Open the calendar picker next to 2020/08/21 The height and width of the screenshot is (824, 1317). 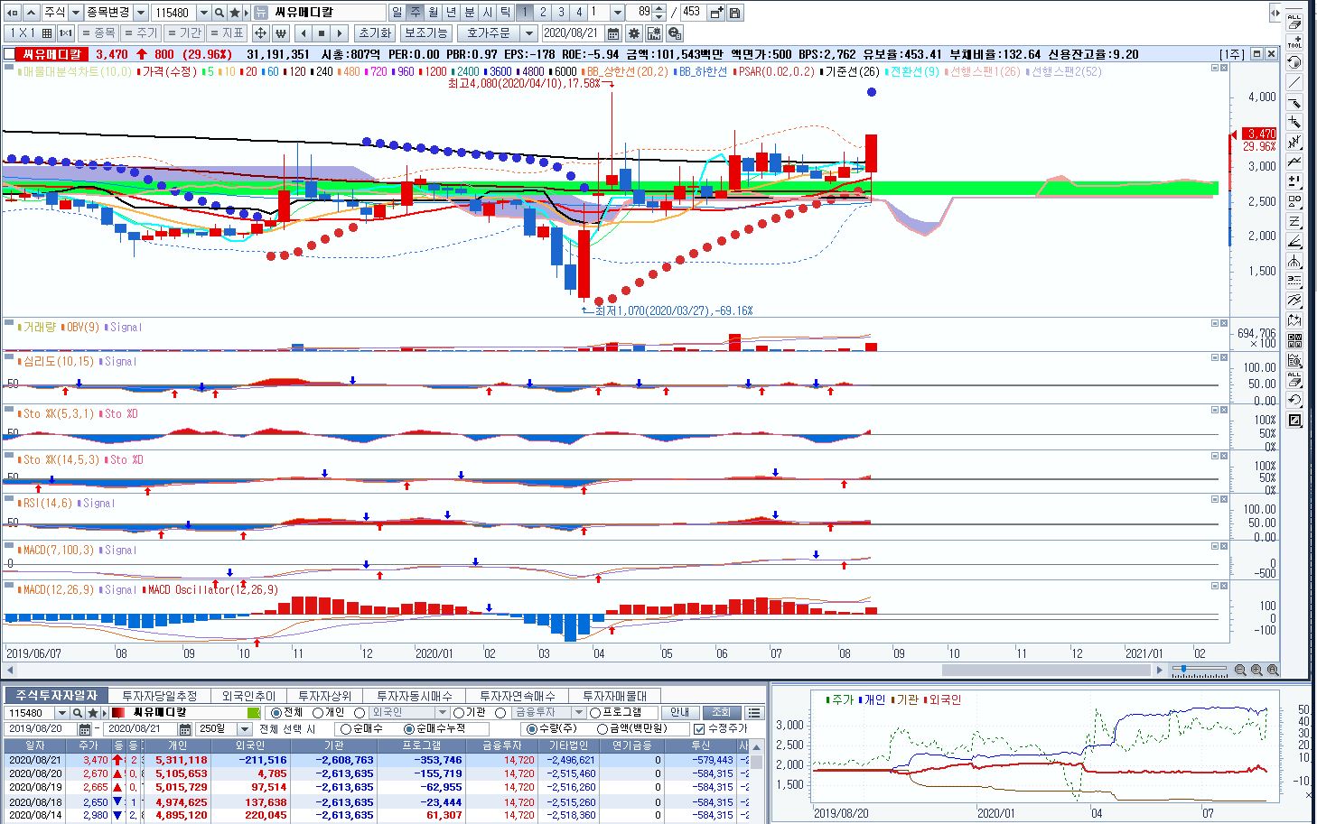coord(613,33)
